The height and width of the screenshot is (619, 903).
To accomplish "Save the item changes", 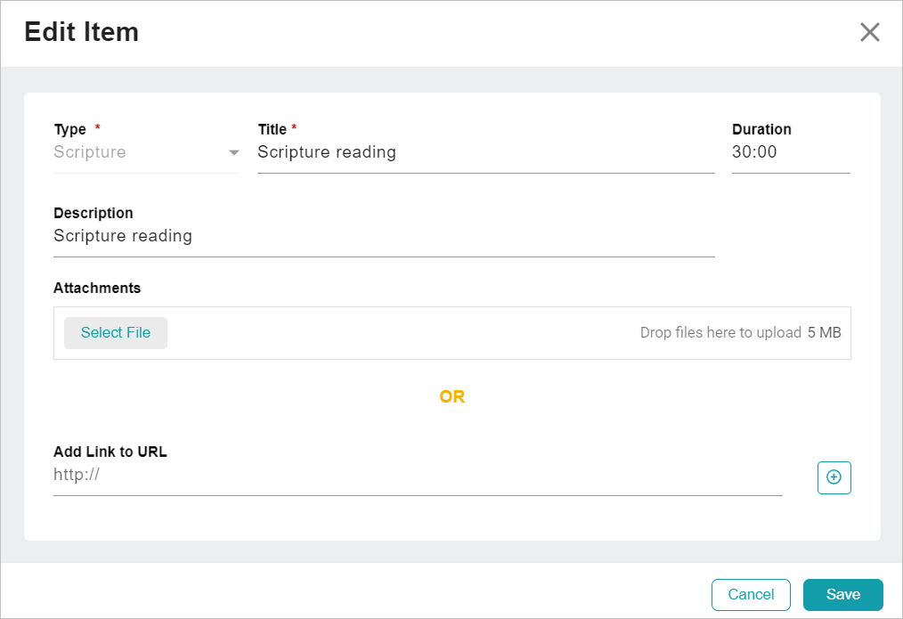I will point(842,595).
